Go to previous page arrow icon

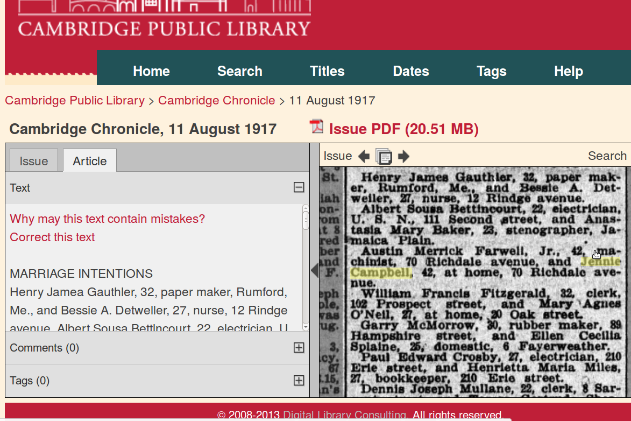tap(364, 157)
